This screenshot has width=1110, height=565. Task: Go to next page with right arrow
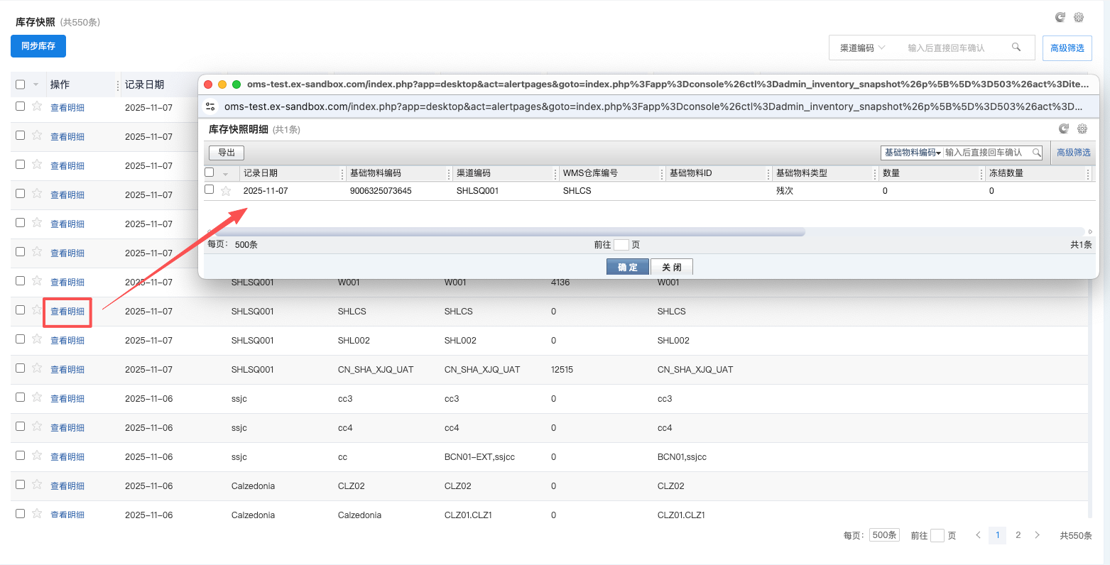pyautogui.click(x=1038, y=535)
